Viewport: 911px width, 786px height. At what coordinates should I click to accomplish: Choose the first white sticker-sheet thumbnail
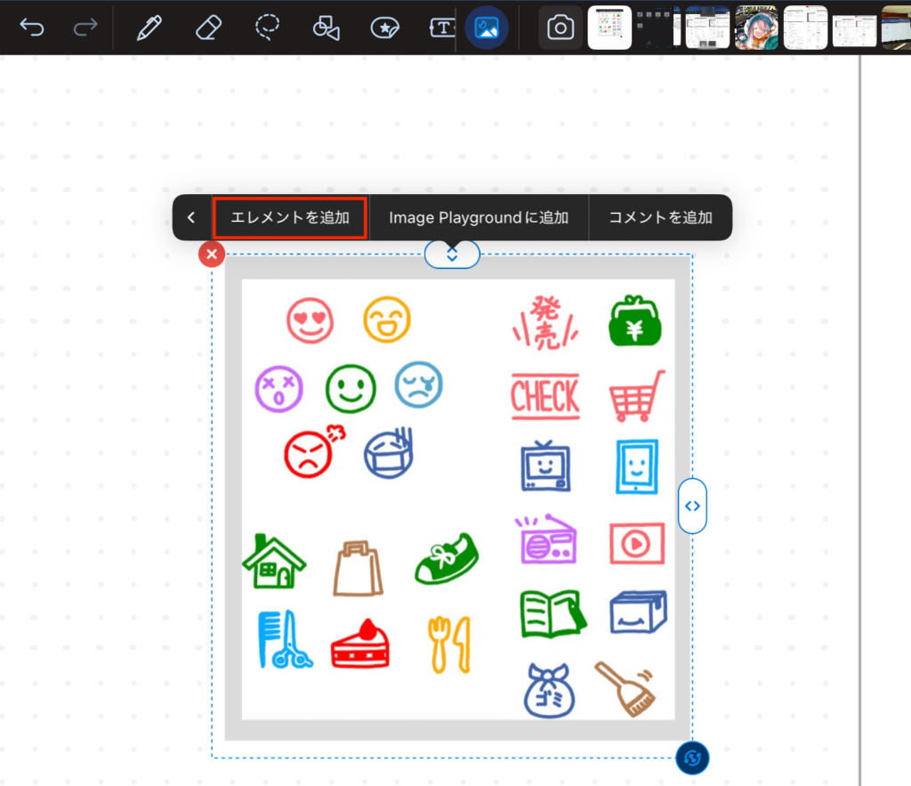click(x=609, y=28)
